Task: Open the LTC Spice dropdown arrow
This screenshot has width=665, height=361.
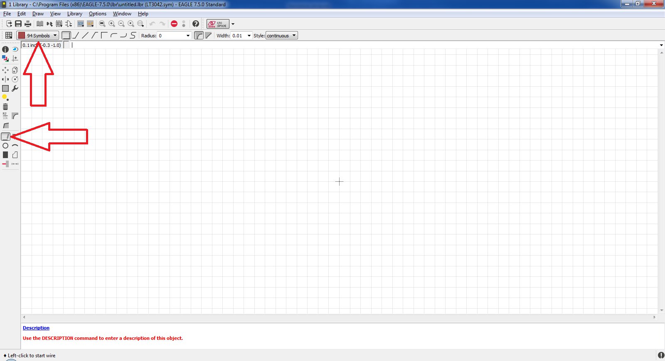Action: coord(233,24)
